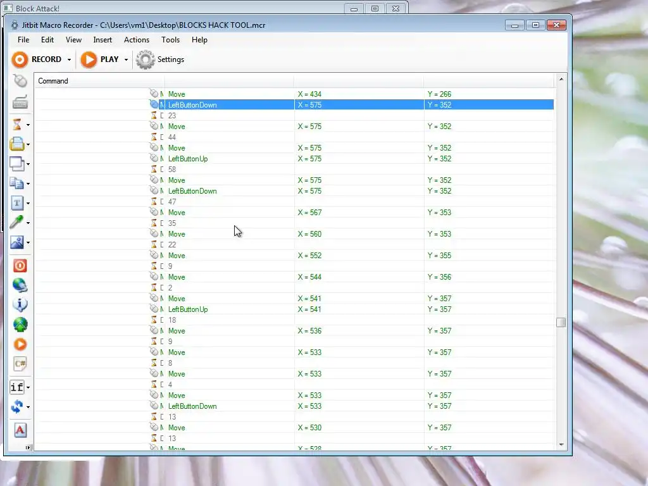Click the green globe download sidebar icon
Screen dimensions: 648x486
[20, 325]
